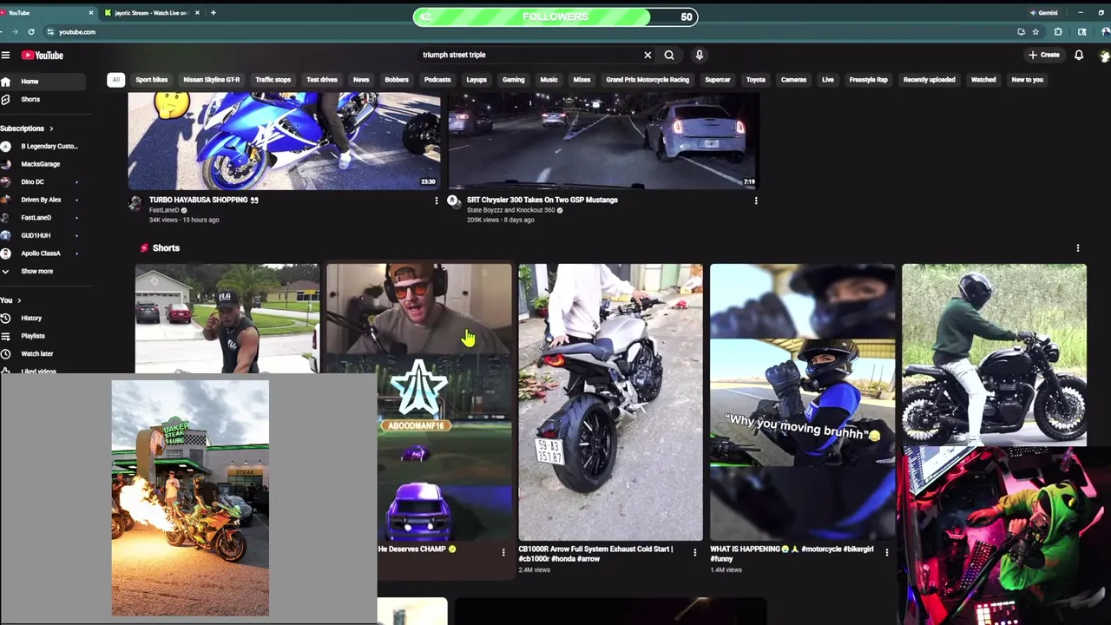This screenshot has width=1111, height=625.
Task: Open the black Triumph bobber short thumbnail
Action: [994, 355]
